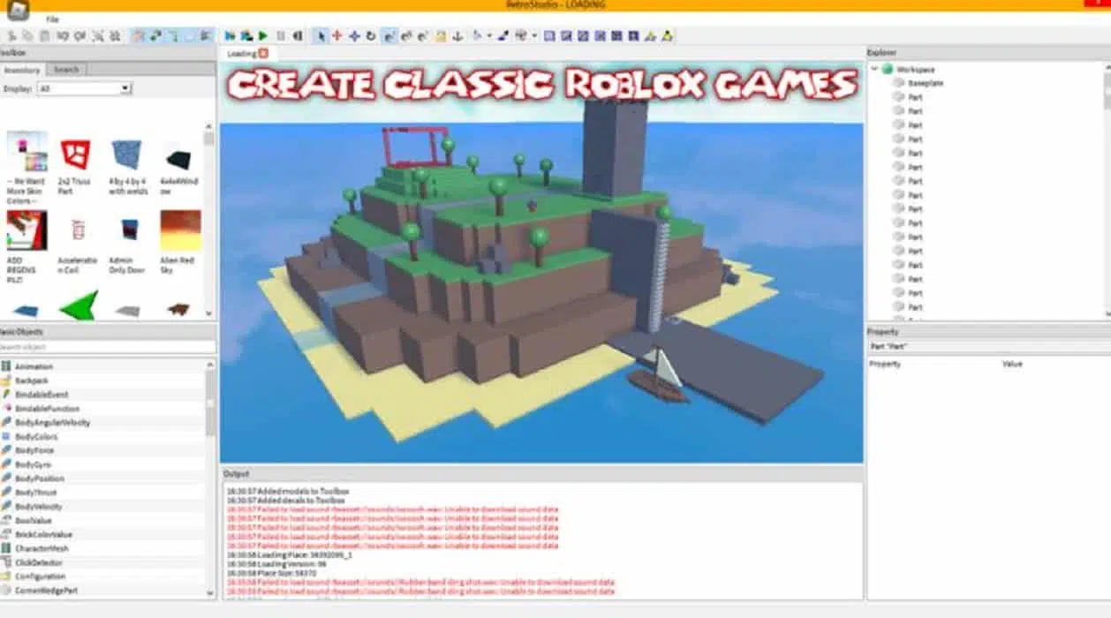The height and width of the screenshot is (618, 1111).
Task: Click BoolValue in the Basic Objects list
Action: click(33, 521)
